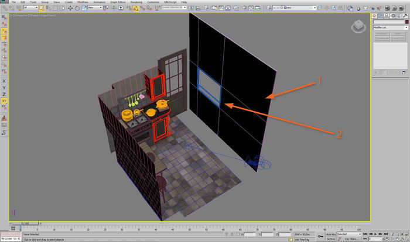Viewport: 410px width, 242px height.
Task: Click the Select by Name icon
Action: point(49,8)
